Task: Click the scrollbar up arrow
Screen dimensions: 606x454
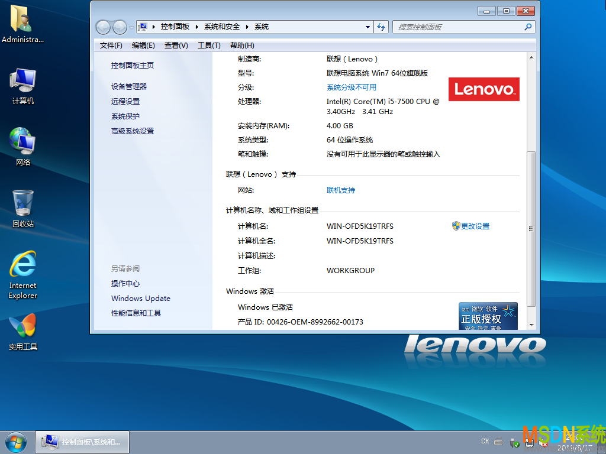Action: point(531,57)
